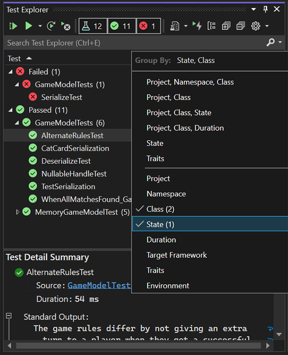Select the SerializeTest failed test
The height and width of the screenshot is (355, 288).
[62, 97]
